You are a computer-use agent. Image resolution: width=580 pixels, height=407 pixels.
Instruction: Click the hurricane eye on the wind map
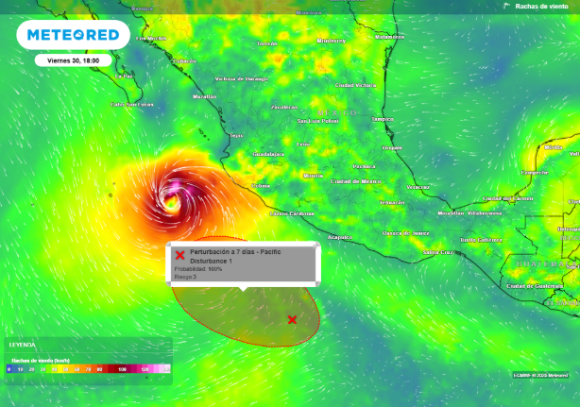pyautogui.click(x=171, y=202)
